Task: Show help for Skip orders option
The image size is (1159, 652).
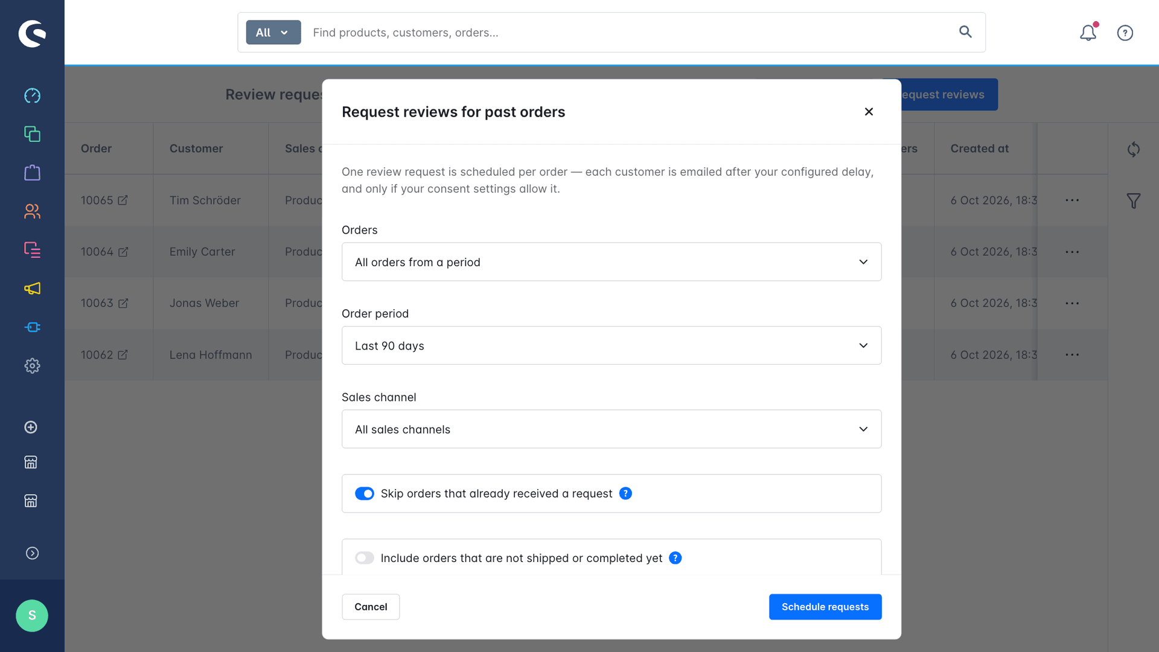Action: (x=626, y=493)
